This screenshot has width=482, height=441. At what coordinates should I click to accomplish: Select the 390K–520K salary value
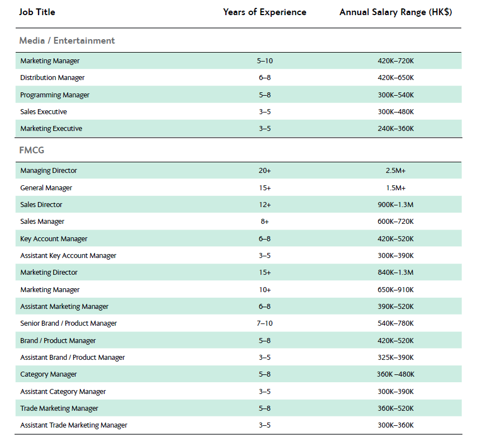[396, 307]
